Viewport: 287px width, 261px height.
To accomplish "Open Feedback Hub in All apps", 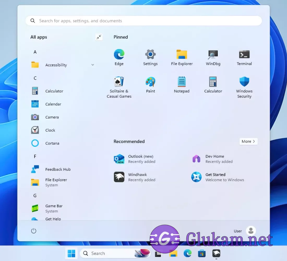I will [58, 169].
